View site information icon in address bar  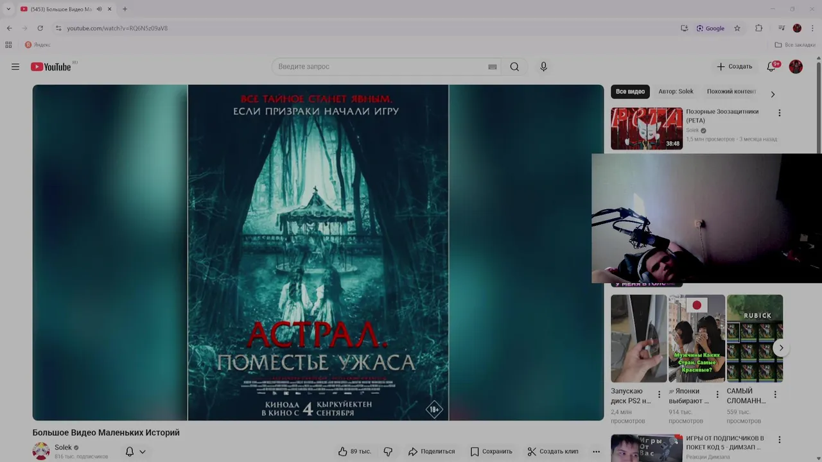tap(58, 28)
